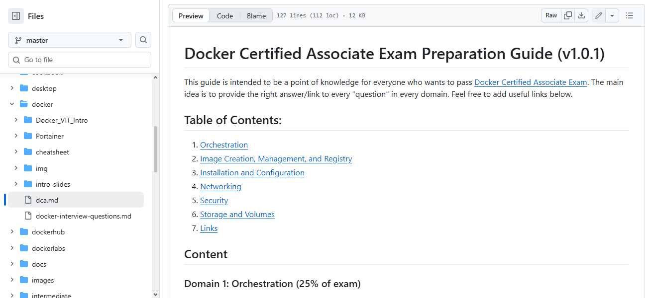
Task: Click the Portainer folder icon
Action: [28, 136]
